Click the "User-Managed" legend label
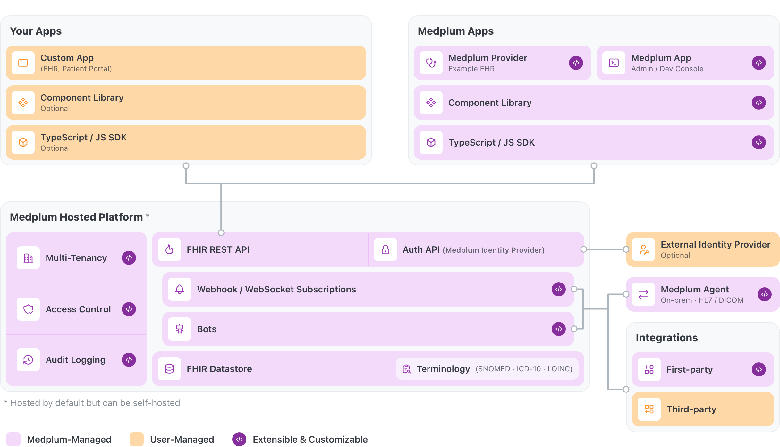Image resolution: width=780 pixels, height=447 pixels. coord(182,439)
